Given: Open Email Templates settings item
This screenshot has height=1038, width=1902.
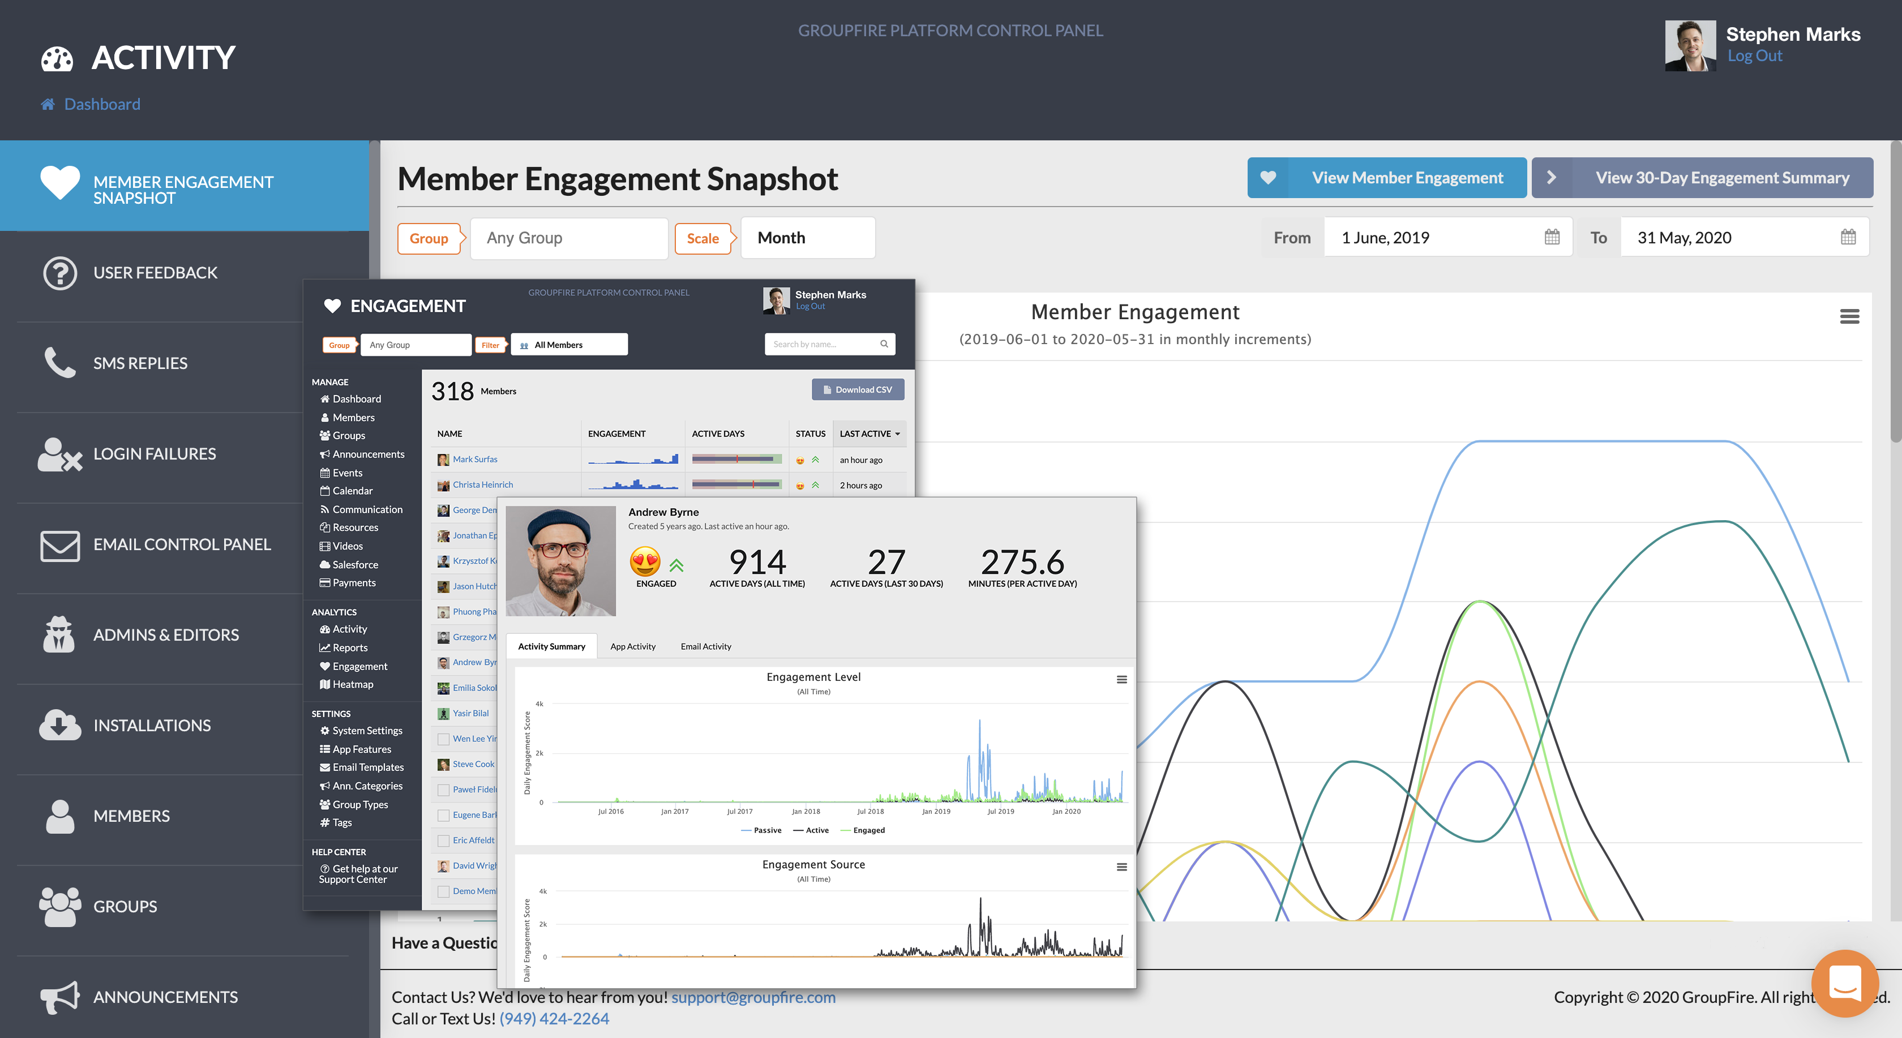Looking at the screenshot, I should (x=362, y=768).
